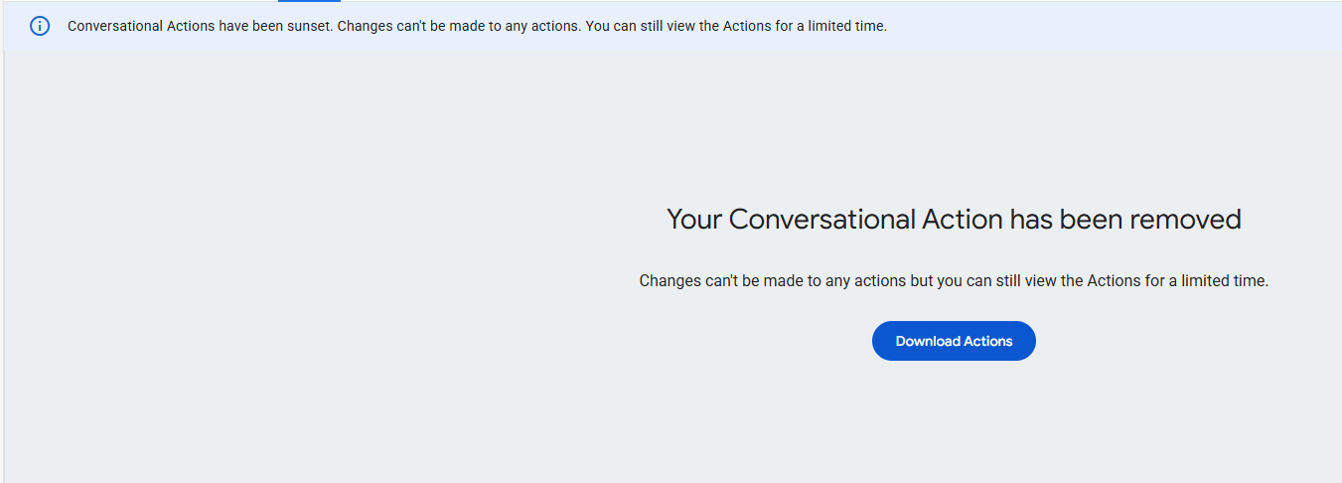Viewport: 1342px width, 483px height.
Task: Click 'for a limited time' in the description
Action: (1206, 281)
